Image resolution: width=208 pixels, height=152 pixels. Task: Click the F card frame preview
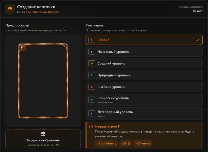[x=43, y=81]
